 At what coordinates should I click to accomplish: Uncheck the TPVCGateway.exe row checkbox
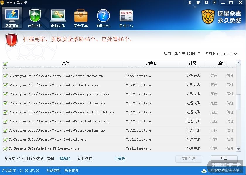(5, 85)
